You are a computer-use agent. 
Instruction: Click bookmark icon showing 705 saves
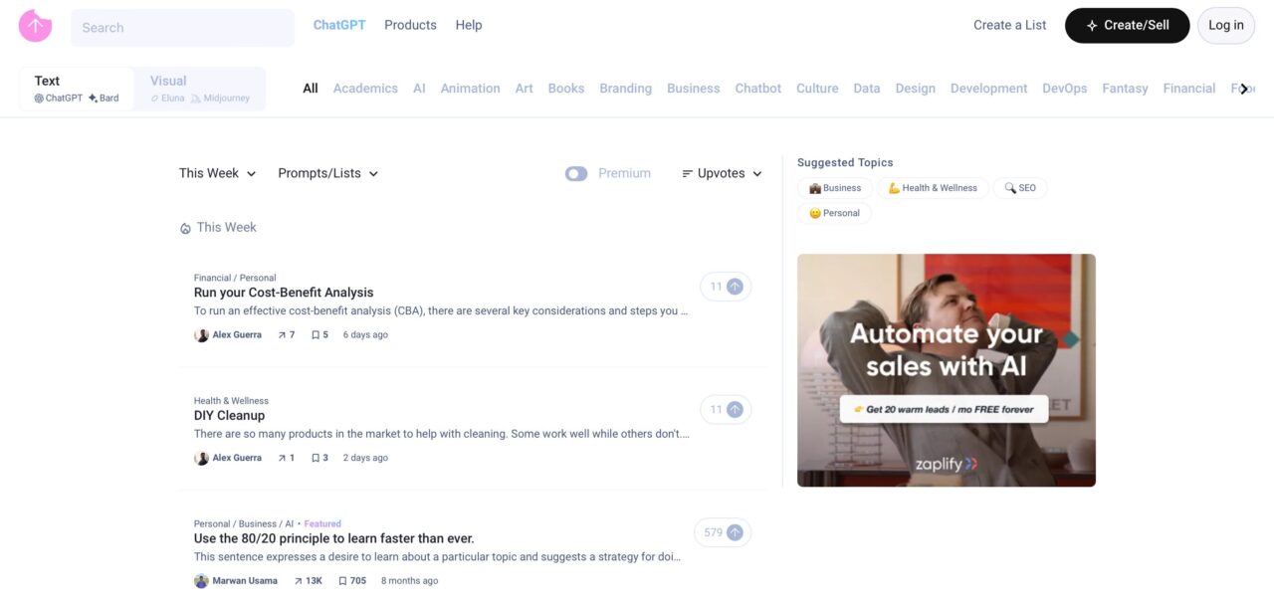[342, 581]
